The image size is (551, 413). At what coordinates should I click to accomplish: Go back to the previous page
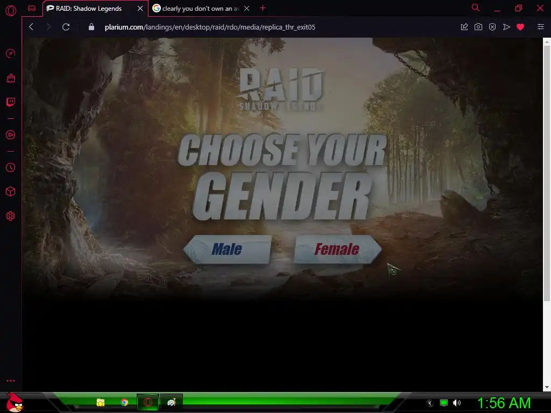coord(31,27)
